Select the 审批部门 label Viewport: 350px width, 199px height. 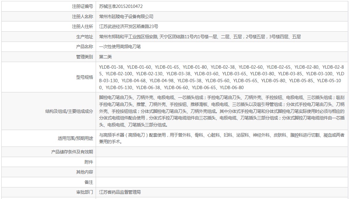point(84,192)
